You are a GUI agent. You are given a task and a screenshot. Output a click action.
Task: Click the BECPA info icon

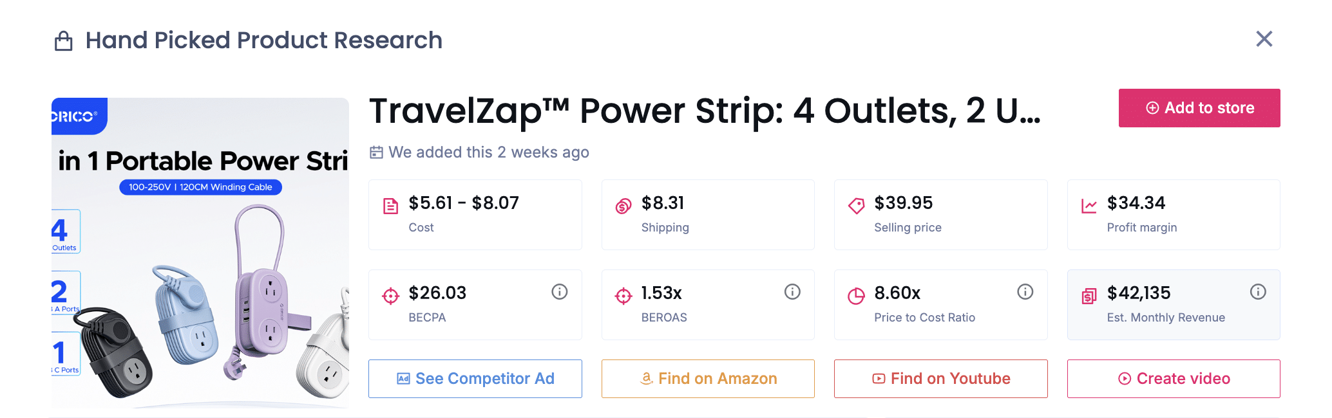click(x=559, y=292)
